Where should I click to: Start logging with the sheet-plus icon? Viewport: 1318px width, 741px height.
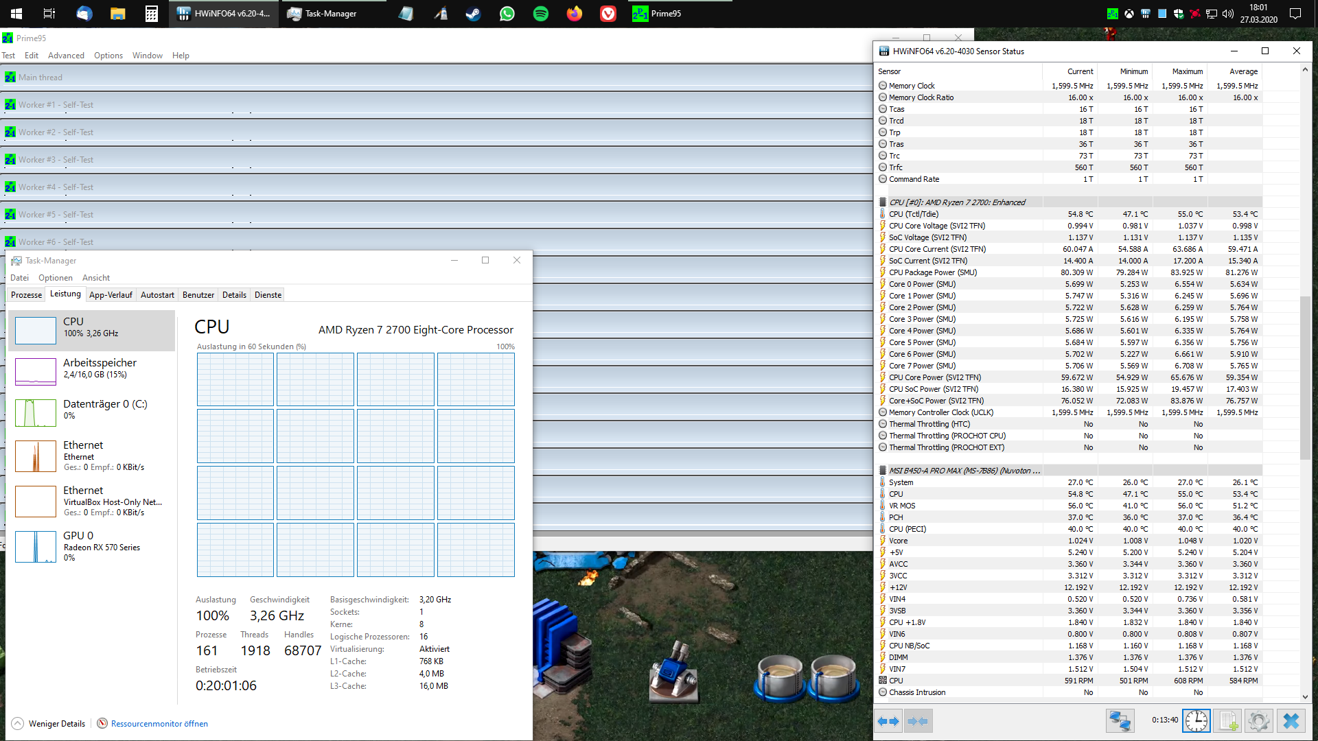pos(1228,721)
